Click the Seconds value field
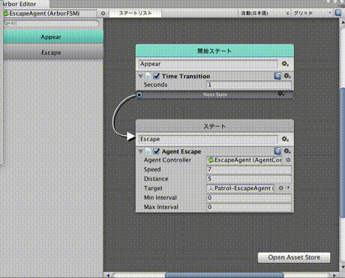The height and width of the screenshot is (278, 345). [249, 85]
